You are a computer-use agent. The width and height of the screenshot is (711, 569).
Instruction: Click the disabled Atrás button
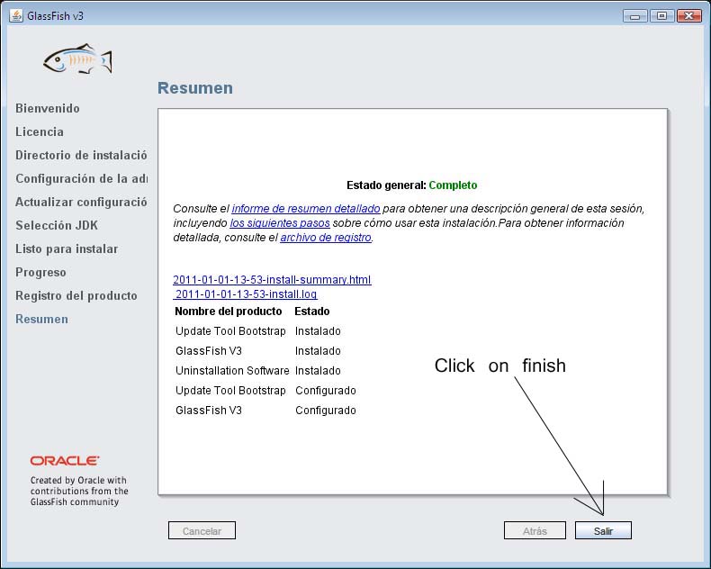point(535,530)
